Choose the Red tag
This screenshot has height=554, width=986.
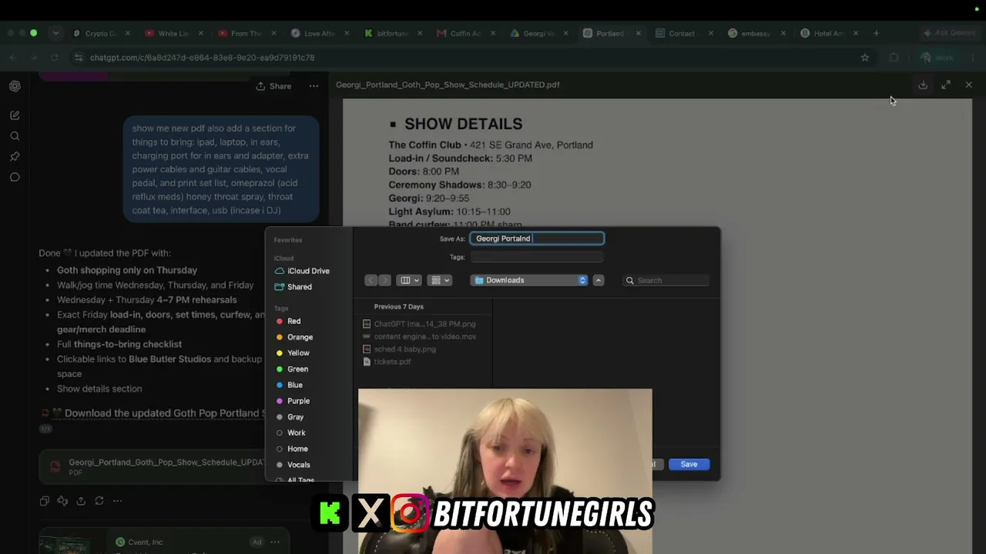tap(288, 321)
